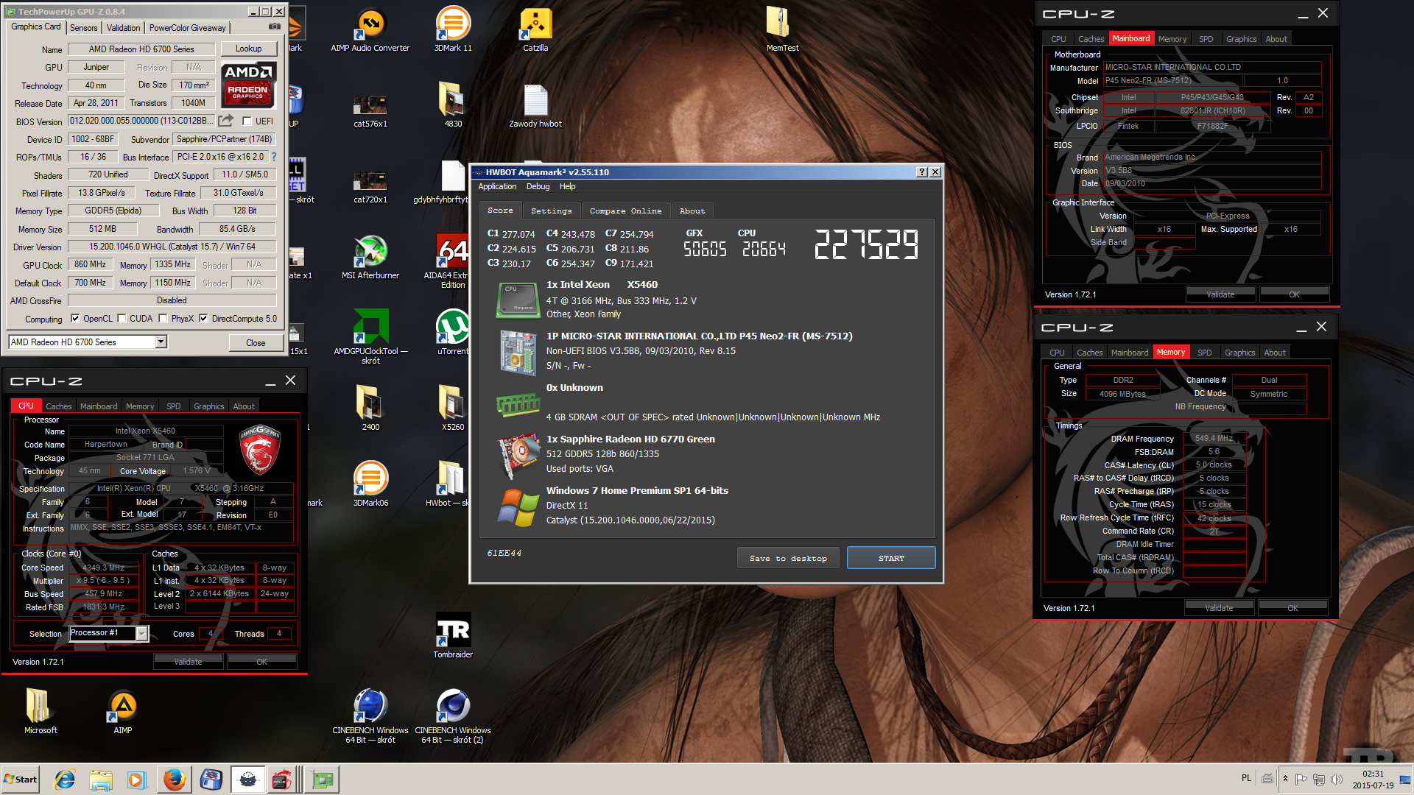Open Tombraider desktop icon

pyautogui.click(x=453, y=635)
